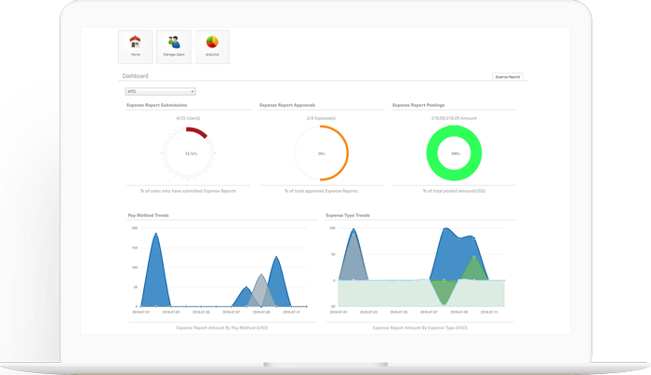Click the Dashboard section heading
The image size is (651, 375).
(x=135, y=76)
